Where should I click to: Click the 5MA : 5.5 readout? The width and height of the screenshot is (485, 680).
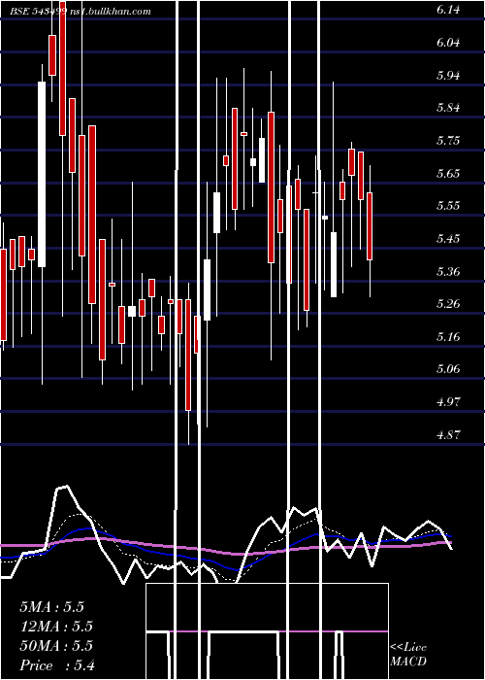(52, 607)
